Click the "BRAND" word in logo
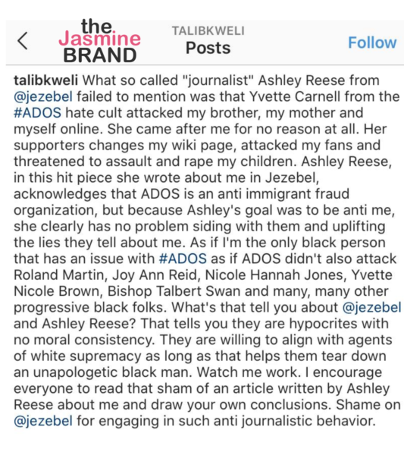 click(x=100, y=55)
